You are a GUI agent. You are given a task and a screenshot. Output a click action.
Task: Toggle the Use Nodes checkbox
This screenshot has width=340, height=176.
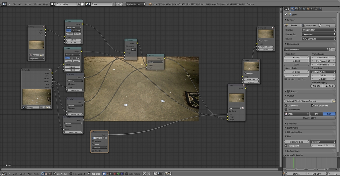point(54,174)
